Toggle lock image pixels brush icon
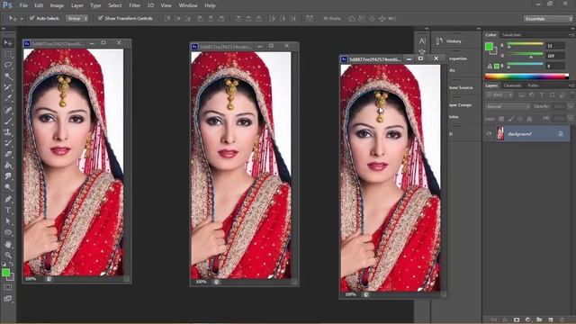Image resolution: width=576 pixels, height=324 pixels. (510, 119)
